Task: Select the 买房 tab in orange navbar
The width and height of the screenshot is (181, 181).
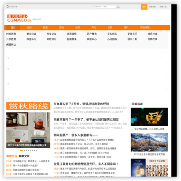Action: coord(110,28)
